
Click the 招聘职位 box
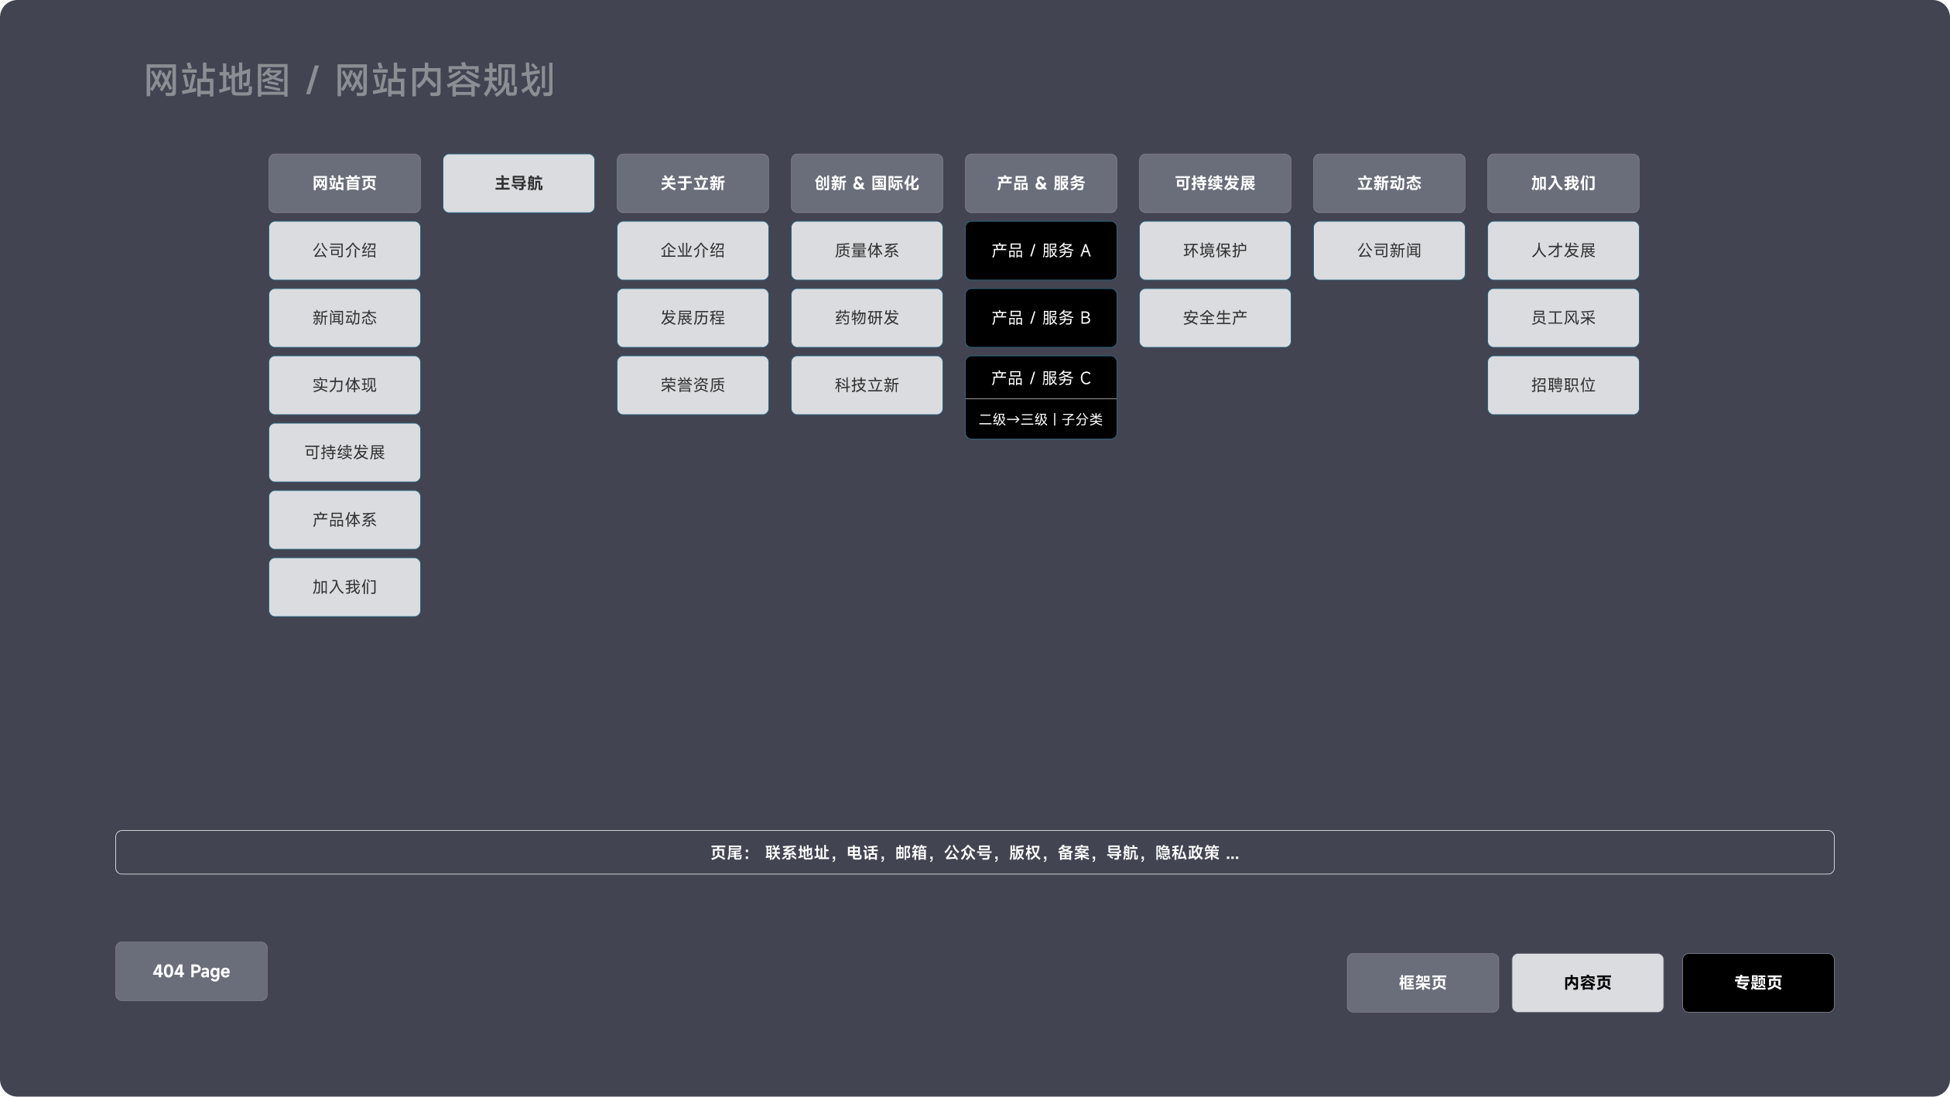coord(1563,385)
